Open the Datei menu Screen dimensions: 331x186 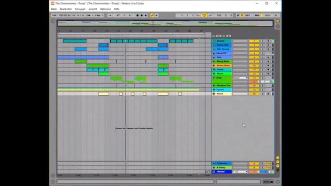[x=54, y=9]
